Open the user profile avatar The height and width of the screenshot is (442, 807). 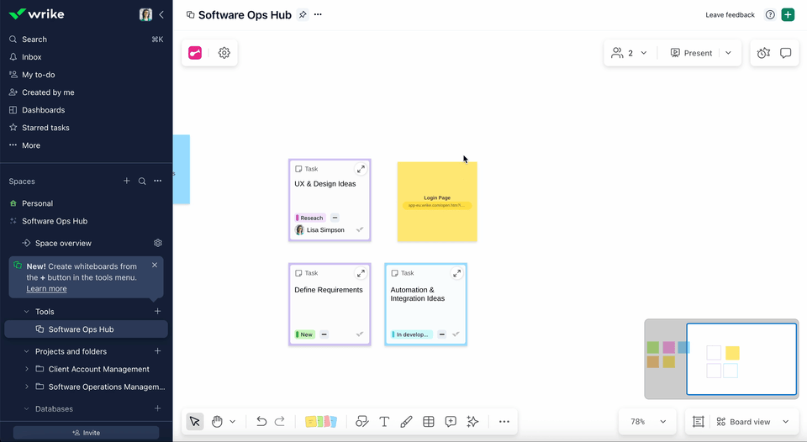tap(145, 14)
